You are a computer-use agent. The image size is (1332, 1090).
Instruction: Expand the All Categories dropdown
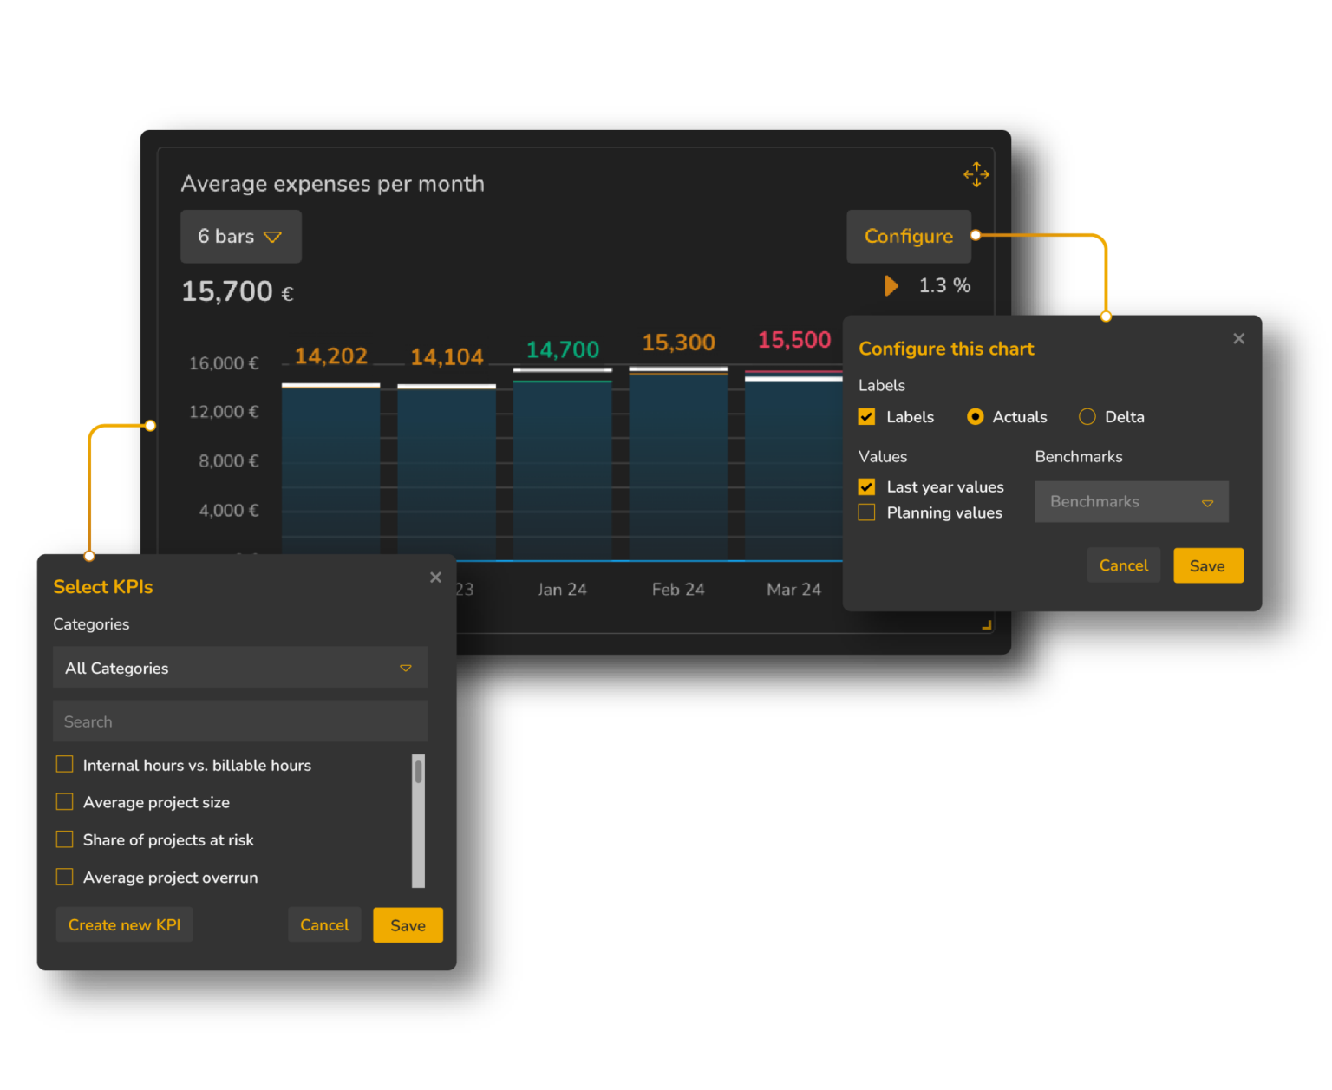click(x=240, y=668)
